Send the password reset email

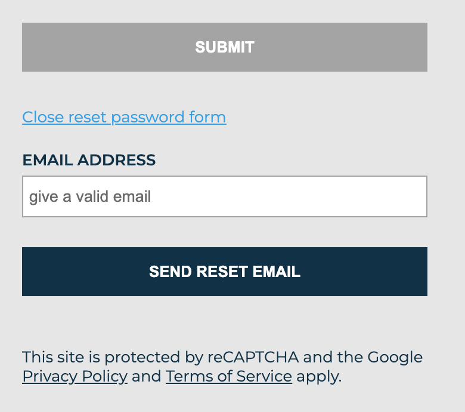[x=225, y=272]
